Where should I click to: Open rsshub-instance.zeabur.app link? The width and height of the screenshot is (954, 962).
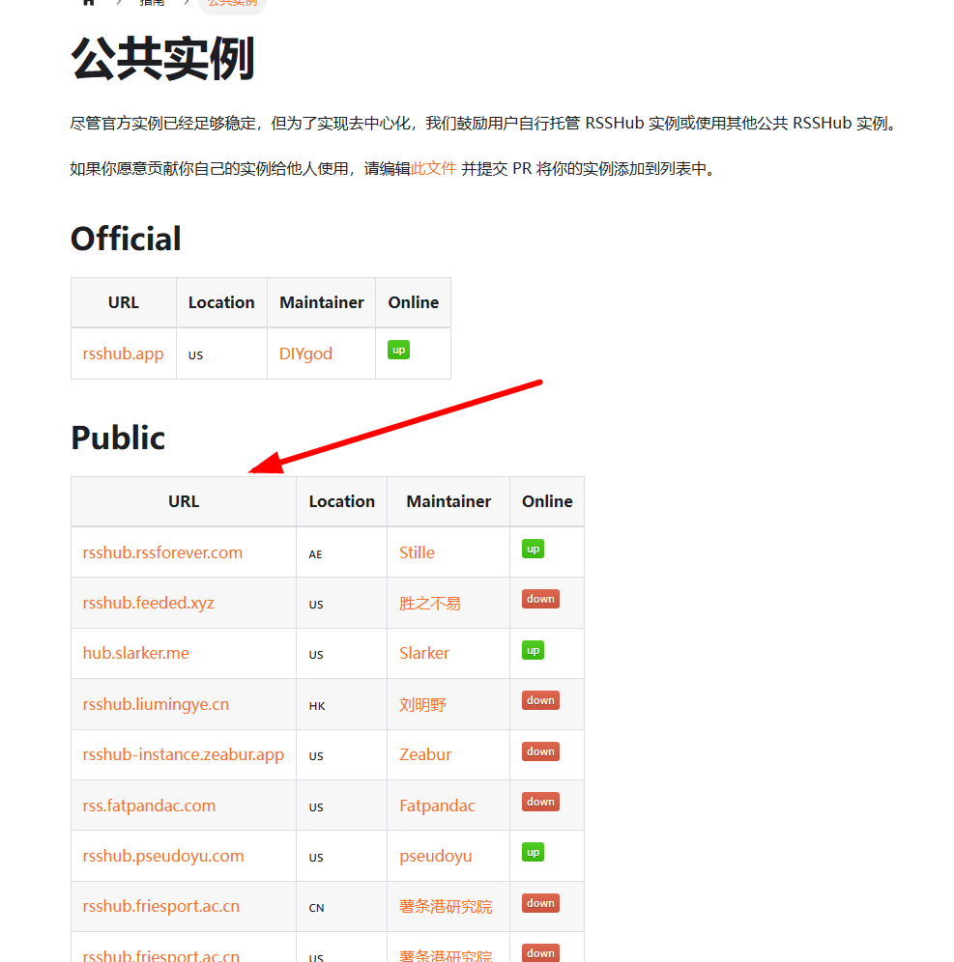tap(184, 754)
